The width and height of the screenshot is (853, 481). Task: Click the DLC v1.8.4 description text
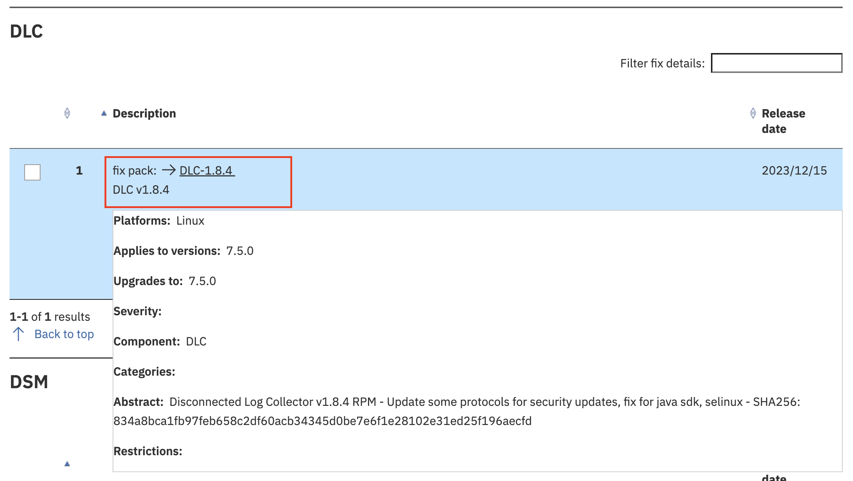coord(141,190)
